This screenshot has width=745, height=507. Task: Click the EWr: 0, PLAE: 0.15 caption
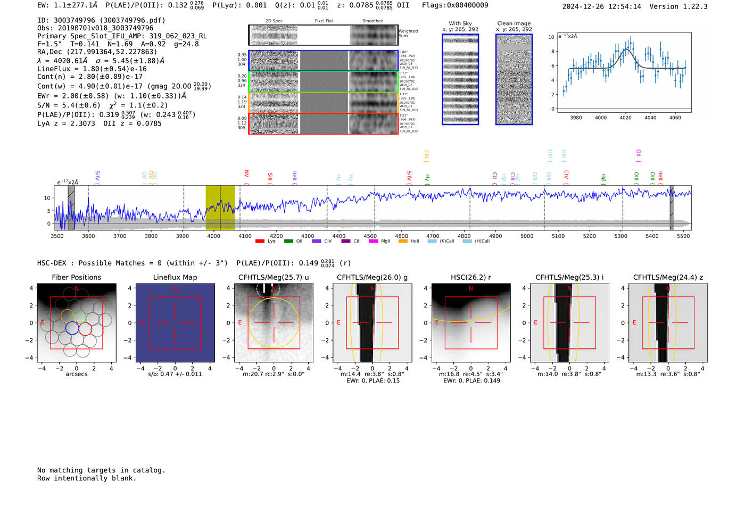372,380
